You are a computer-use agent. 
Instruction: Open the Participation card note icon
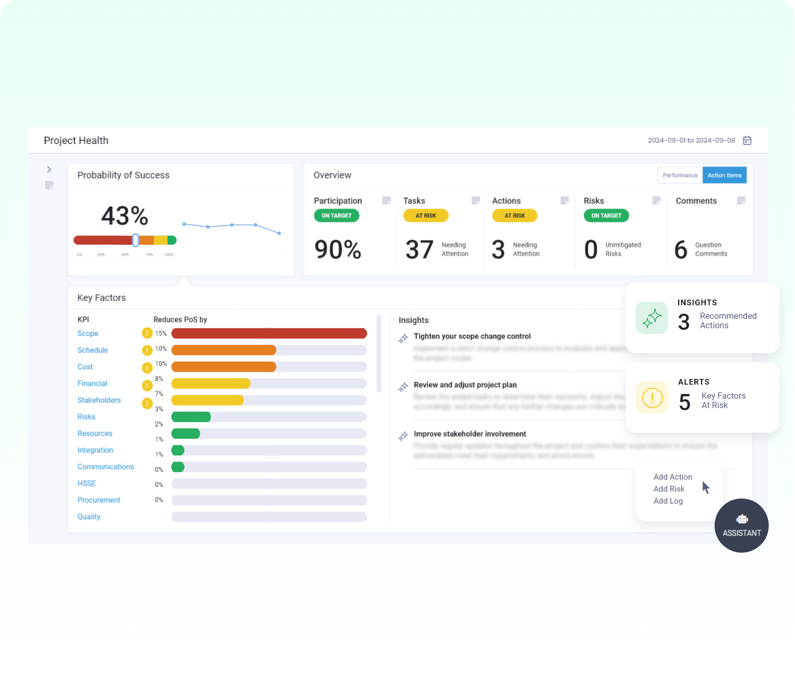387,200
